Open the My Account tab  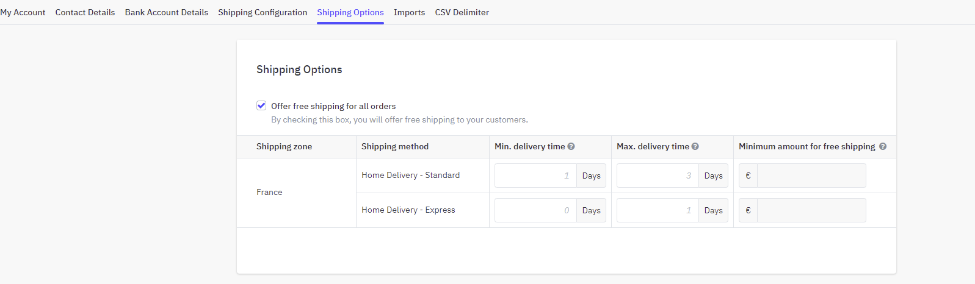pos(23,12)
